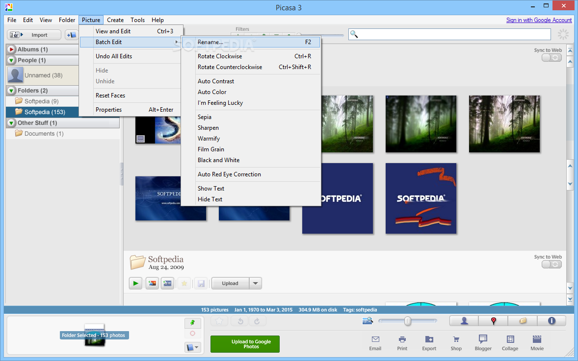Collapse the Other Stuff (1) collection
This screenshot has width=578, height=361.
click(11, 123)
